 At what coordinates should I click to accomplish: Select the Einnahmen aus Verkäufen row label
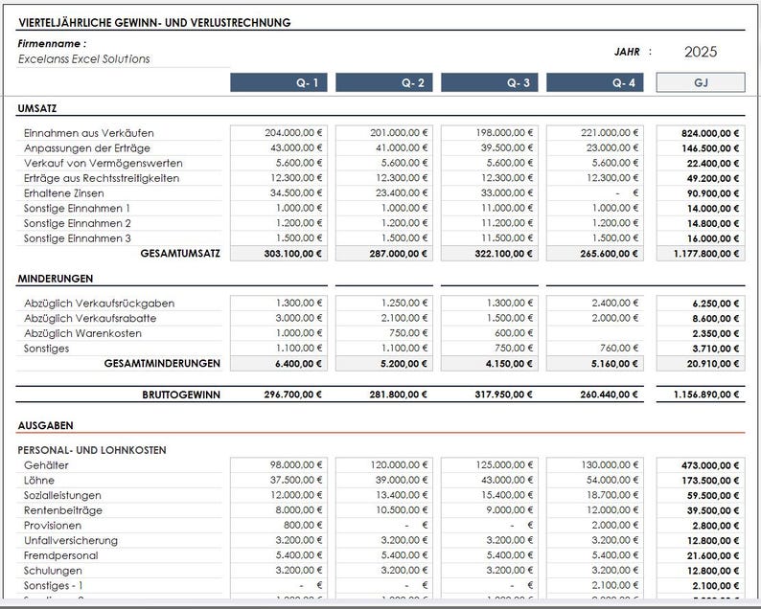[x=89, y=133]
